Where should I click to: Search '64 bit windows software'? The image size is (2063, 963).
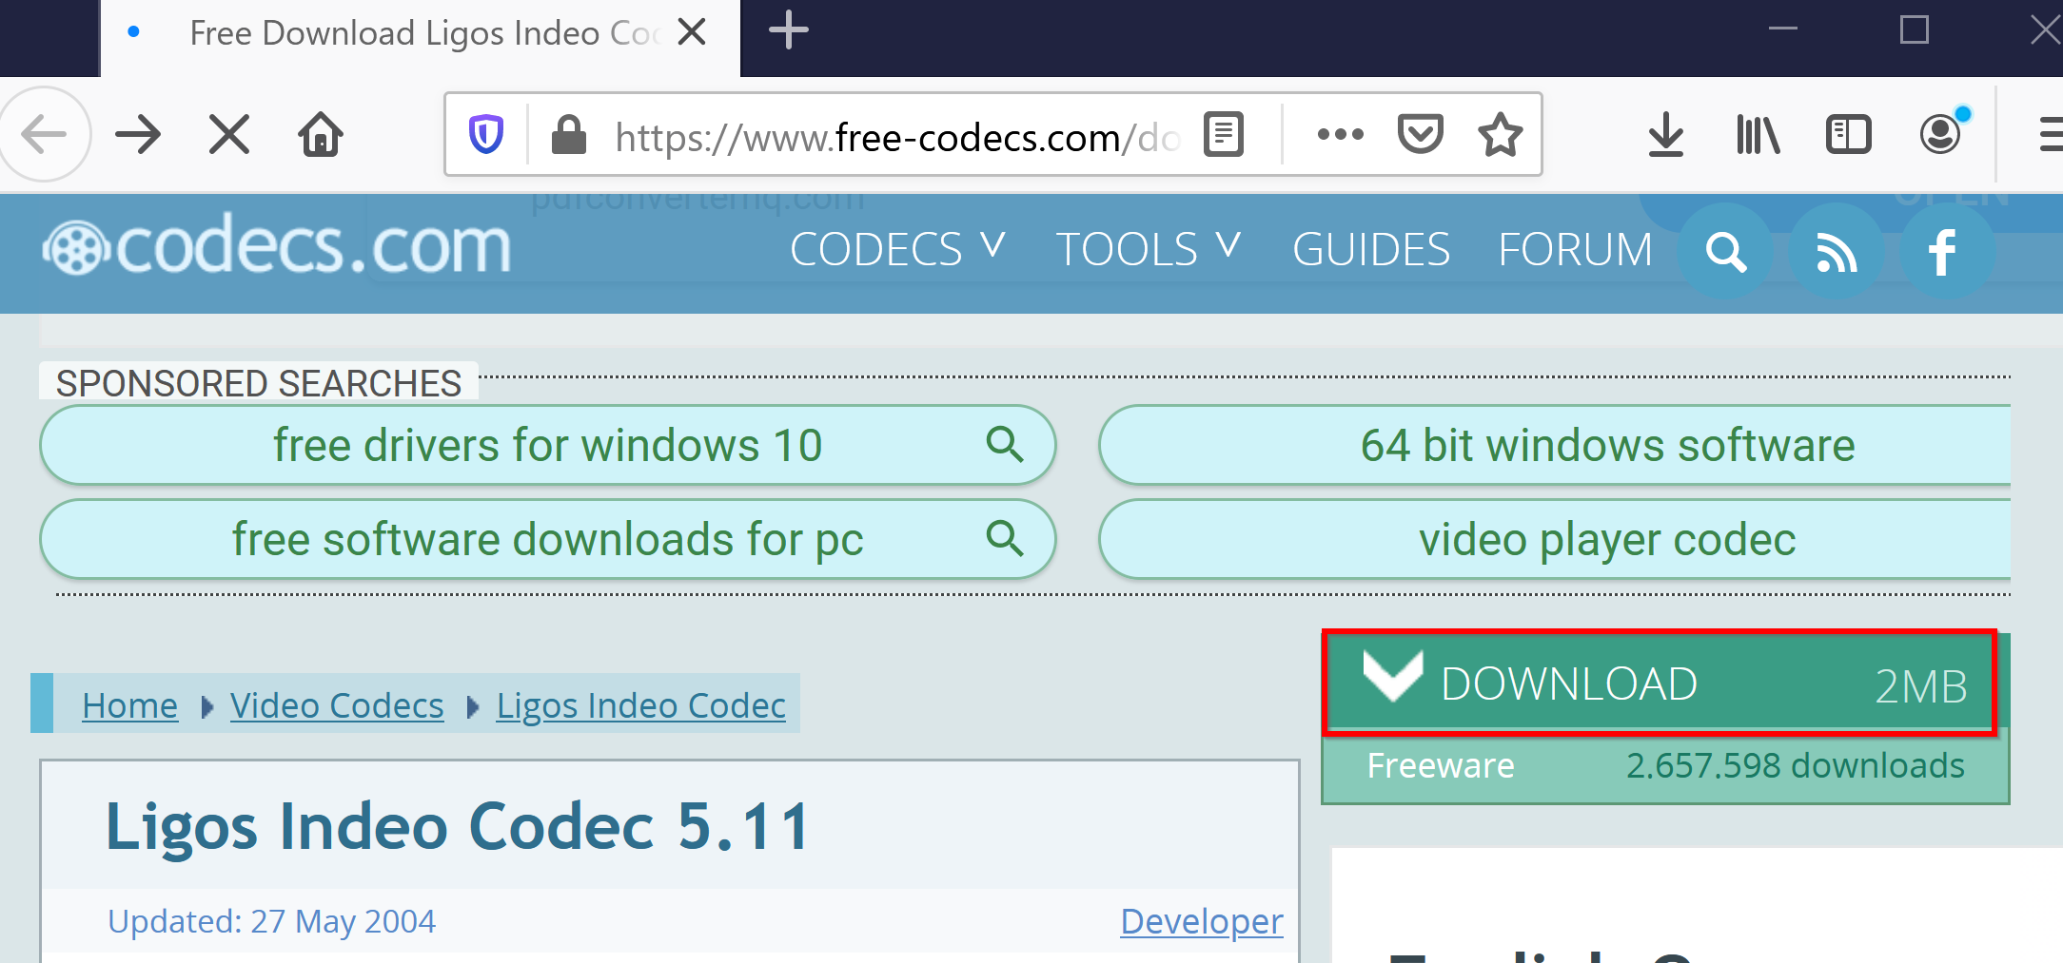pos(1555,445)
